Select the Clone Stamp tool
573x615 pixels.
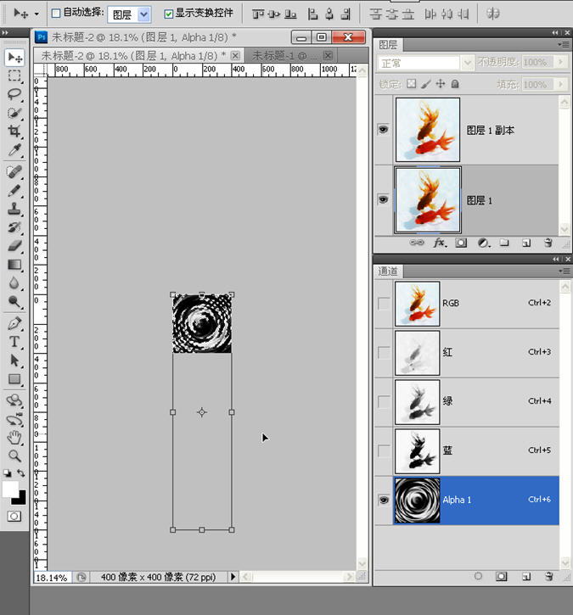[14, 209]
